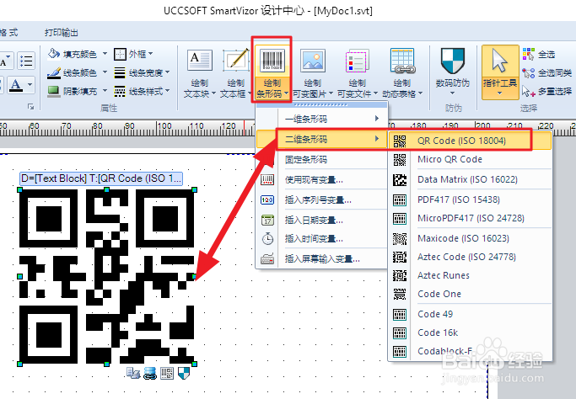576x399 pixels.
Task: Click the font color A icon
Action: point(15,85)
